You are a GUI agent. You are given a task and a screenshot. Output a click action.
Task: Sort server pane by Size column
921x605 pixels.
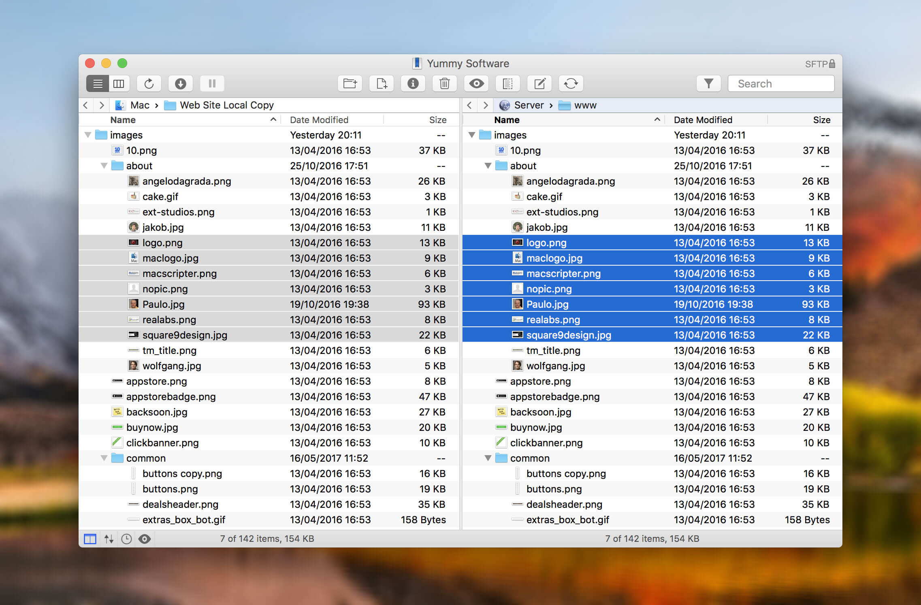[x=821, y=120]
